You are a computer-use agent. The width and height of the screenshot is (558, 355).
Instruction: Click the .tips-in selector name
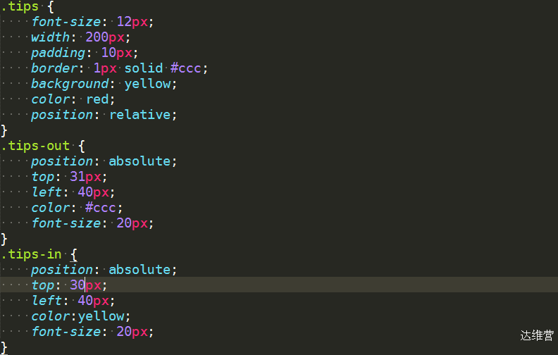31,254
